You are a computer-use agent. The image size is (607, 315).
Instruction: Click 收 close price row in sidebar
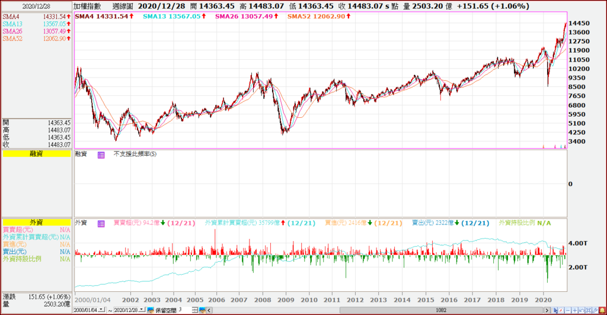(x=36, y=144)
